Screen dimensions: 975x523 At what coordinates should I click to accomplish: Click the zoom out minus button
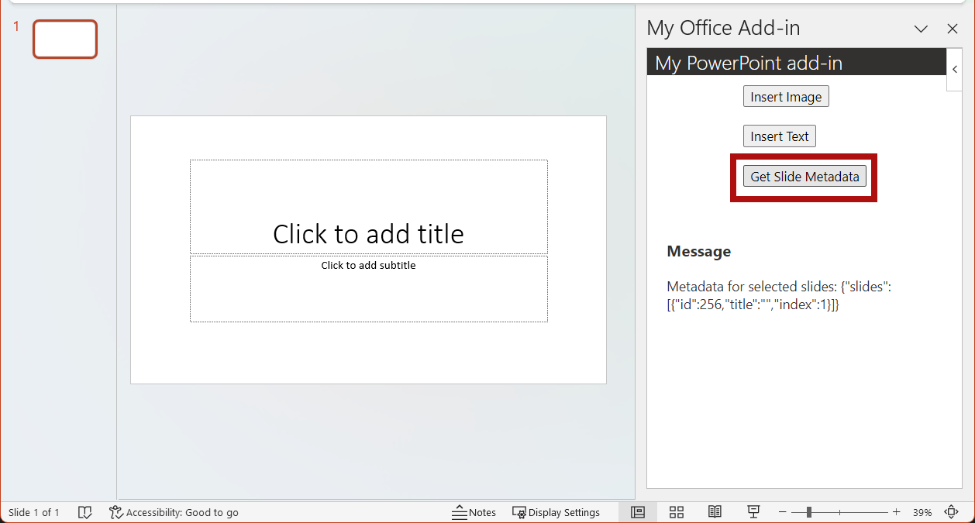coord(783,512)
